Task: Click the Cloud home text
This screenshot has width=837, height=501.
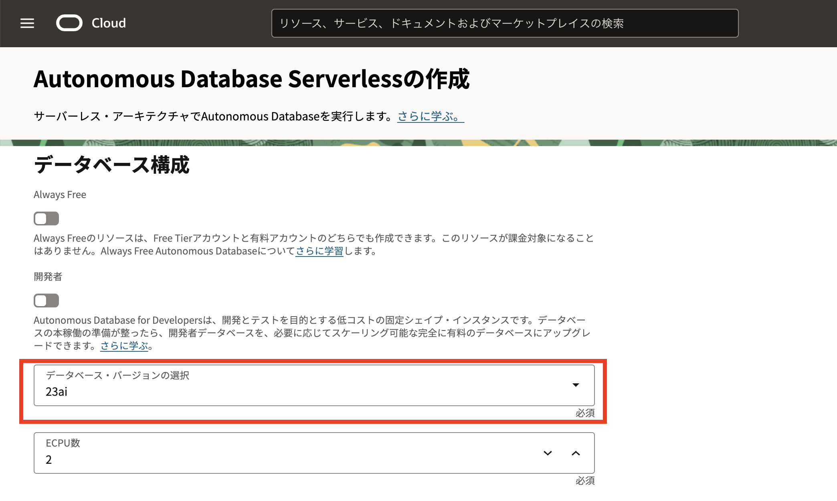Action: (x=109, y=23)
